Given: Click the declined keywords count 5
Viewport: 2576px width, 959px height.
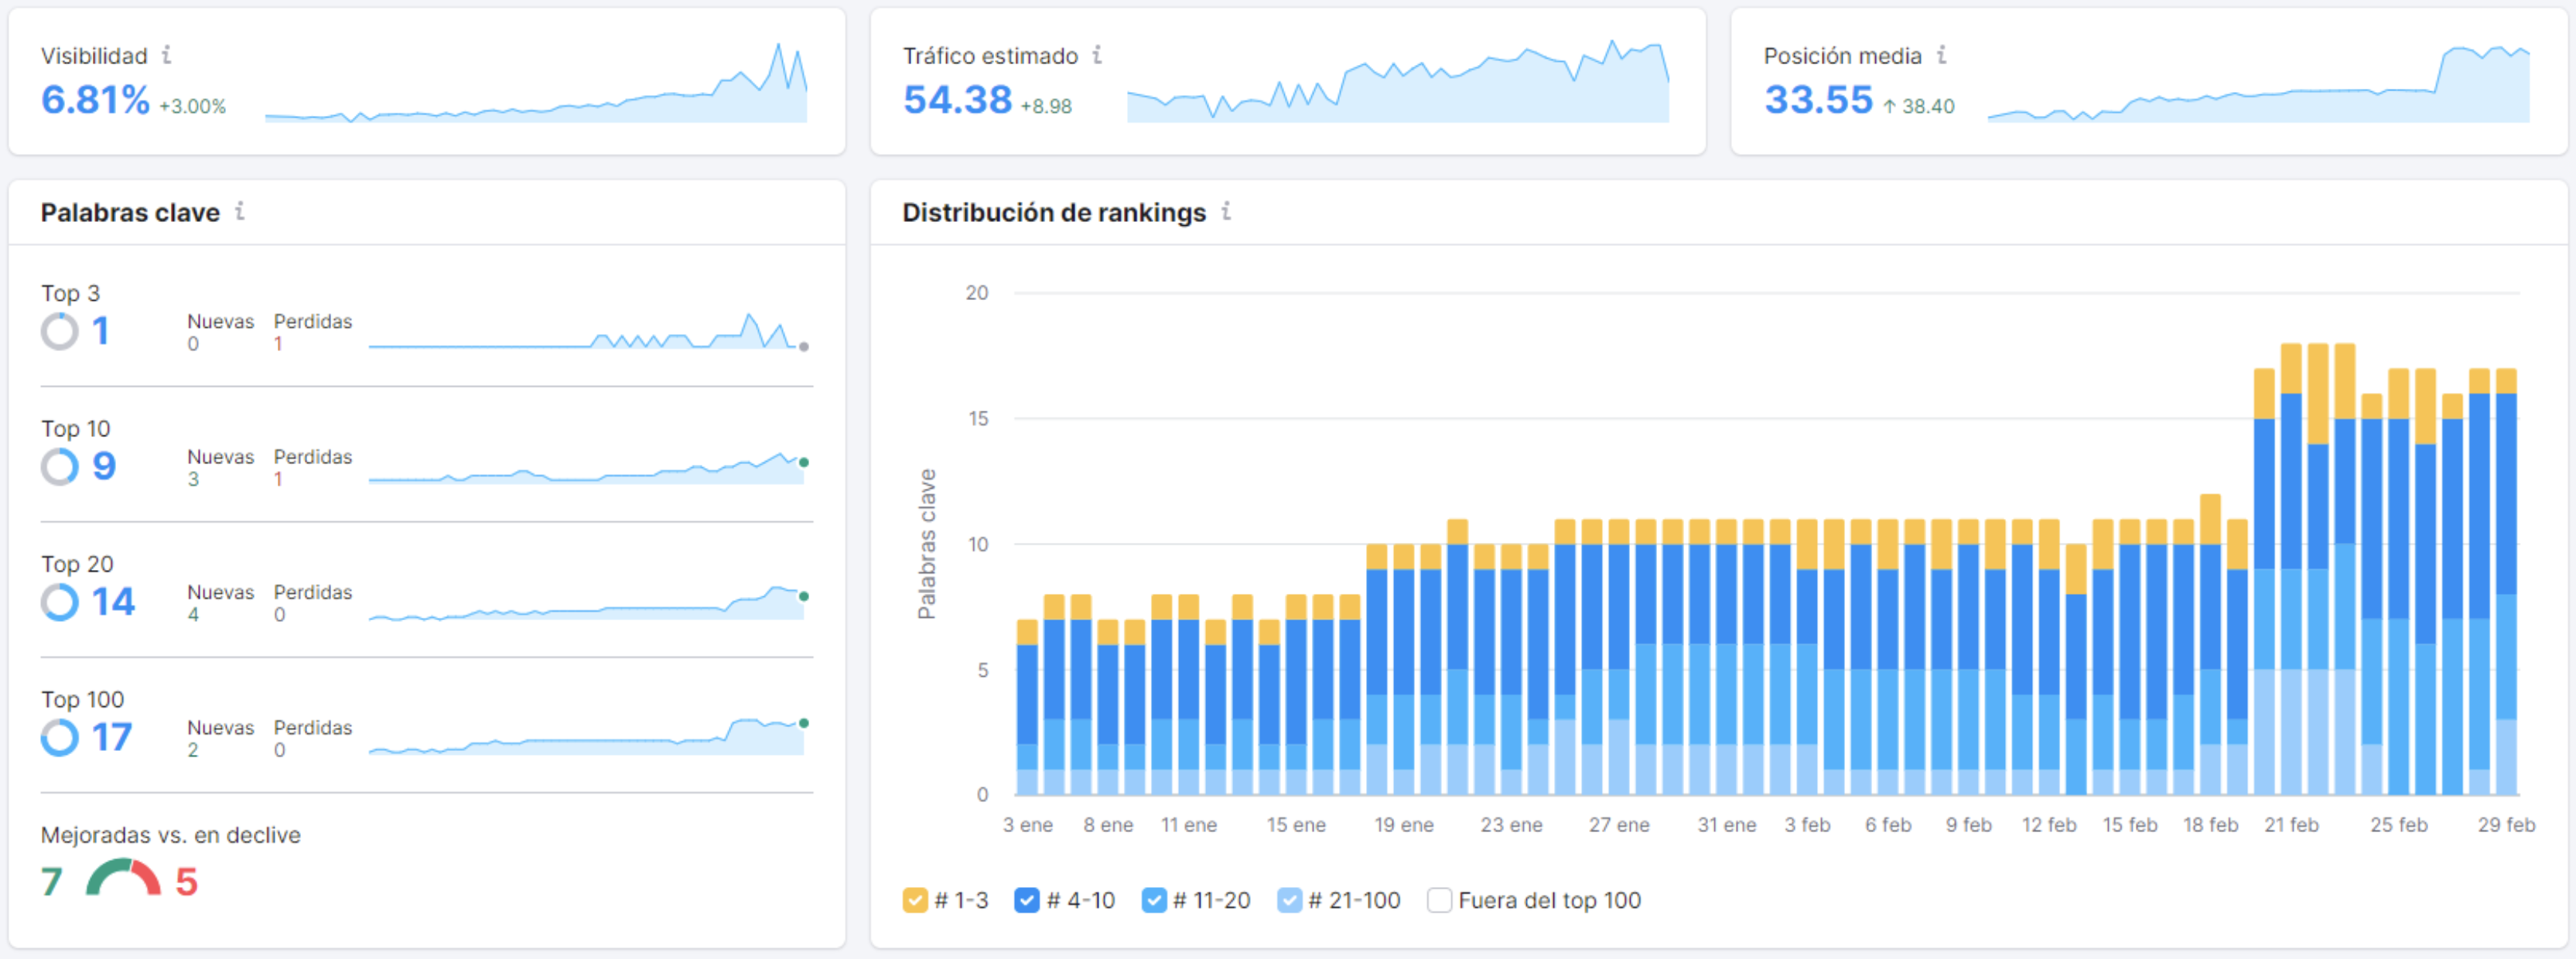Looking at the screenshot, I should pyautogui.click(x=186, y=881).
